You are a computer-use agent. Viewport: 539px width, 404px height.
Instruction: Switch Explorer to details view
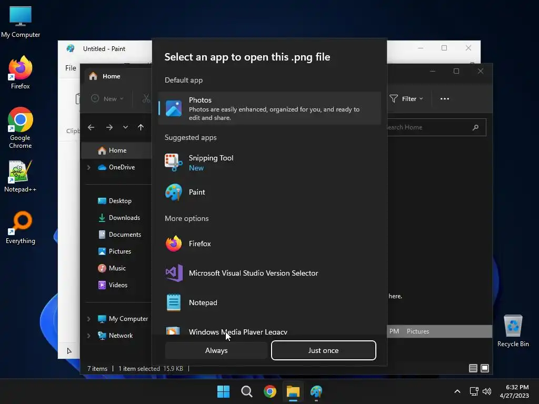(473, 368)
